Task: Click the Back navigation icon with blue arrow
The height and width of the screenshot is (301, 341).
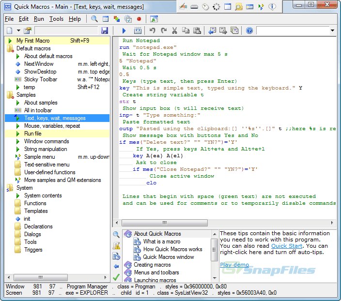Action: tap(212, 30)
